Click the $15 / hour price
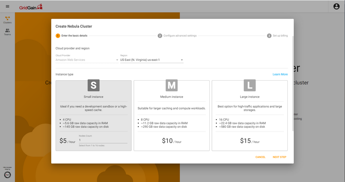 (250, 141)
